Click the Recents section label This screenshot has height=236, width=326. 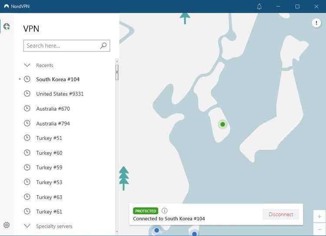coord(45,65)
